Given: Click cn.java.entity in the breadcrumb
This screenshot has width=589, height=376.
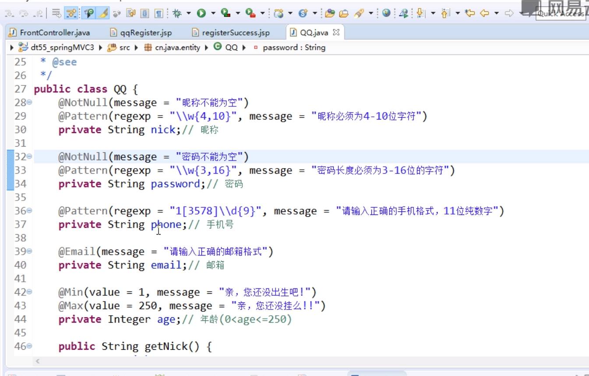Looking at the screenshot, I should coord(172,47).
